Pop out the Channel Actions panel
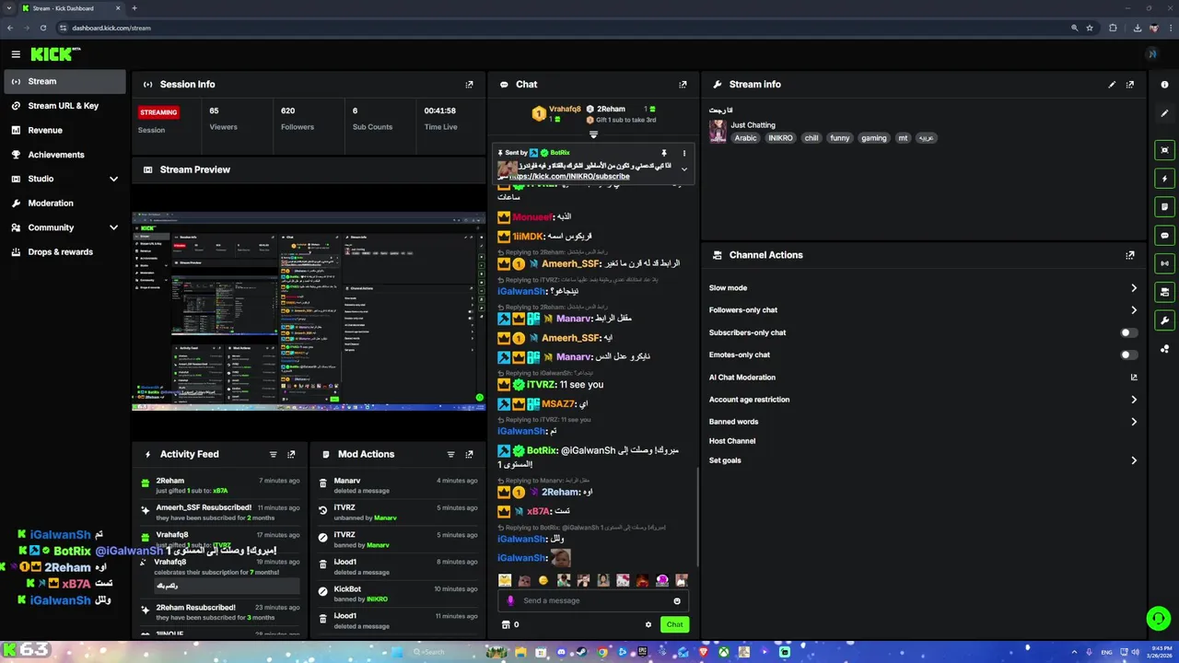Screen dimensions: 1179x663 (1130, 255)
